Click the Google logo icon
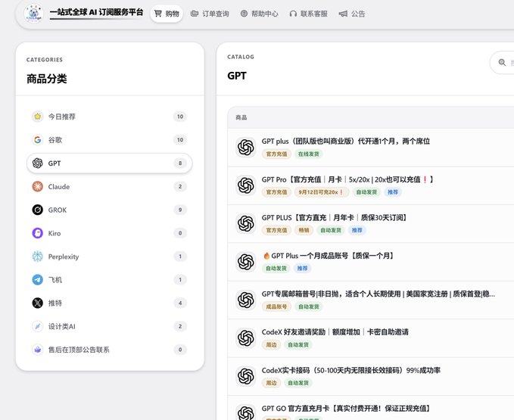 [38, 140]
